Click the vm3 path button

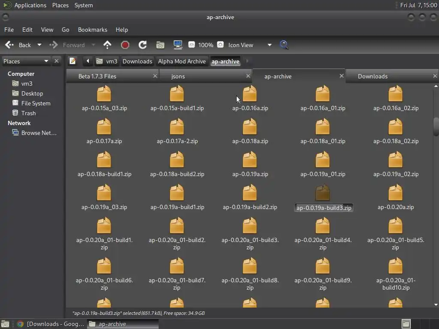point(107,61)
